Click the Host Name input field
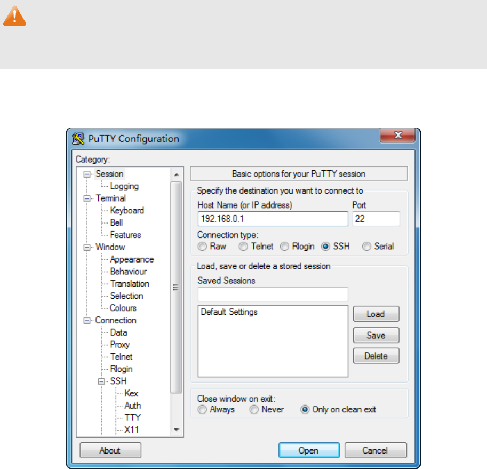Screen dimensions: 487x469 tap(273, 219)
